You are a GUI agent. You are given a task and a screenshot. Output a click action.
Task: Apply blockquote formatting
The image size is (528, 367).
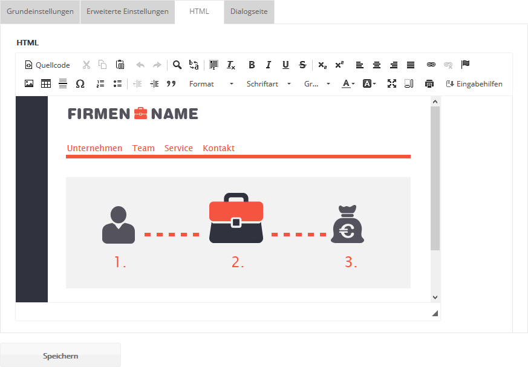click(x=171, y=84)
